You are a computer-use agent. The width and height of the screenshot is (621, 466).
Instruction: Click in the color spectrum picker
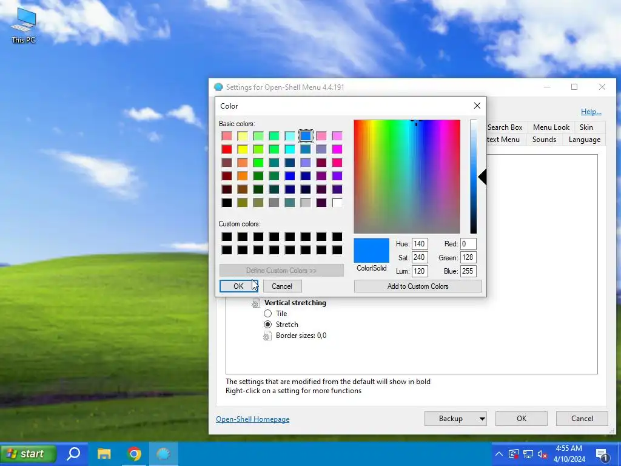point(407,177)
